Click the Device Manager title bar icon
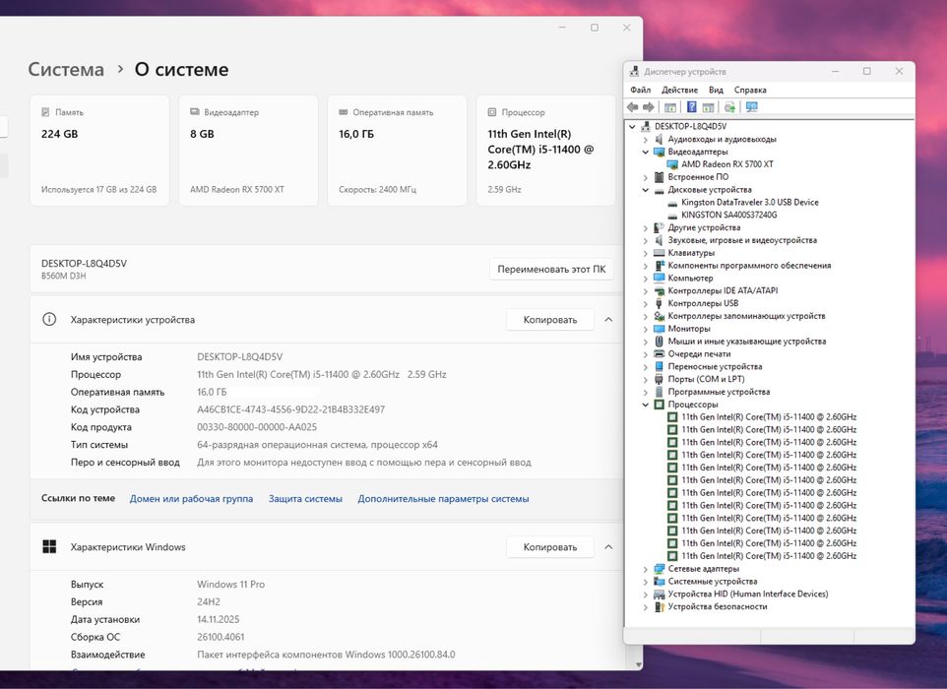This screenshot has height=689, width=947. (x=634, y=71)
